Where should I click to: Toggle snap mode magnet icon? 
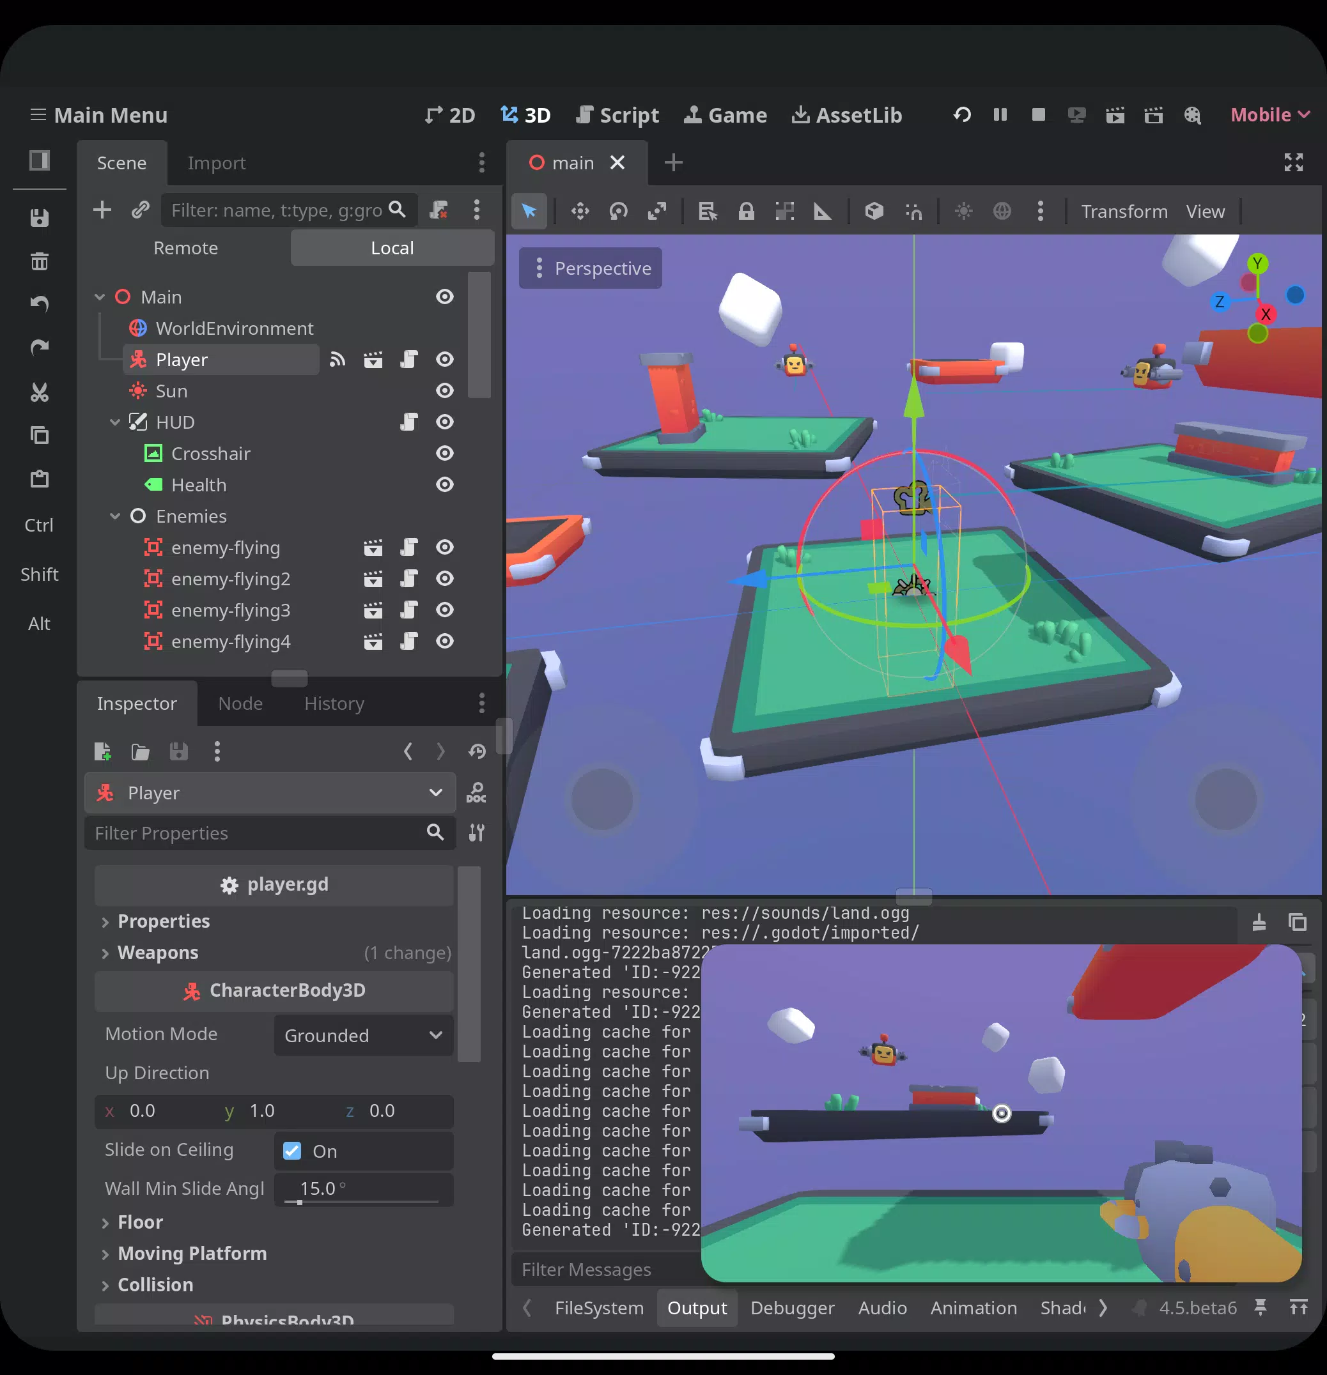pyautogui.click(x=913, y=211)
